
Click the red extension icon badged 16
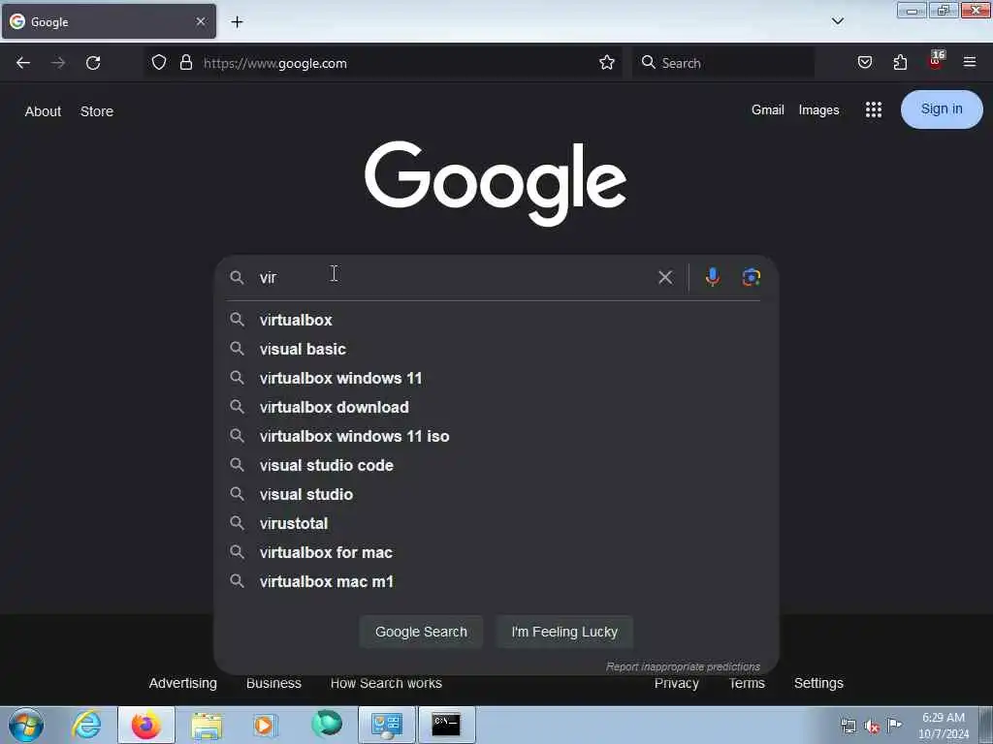point(936,61)
